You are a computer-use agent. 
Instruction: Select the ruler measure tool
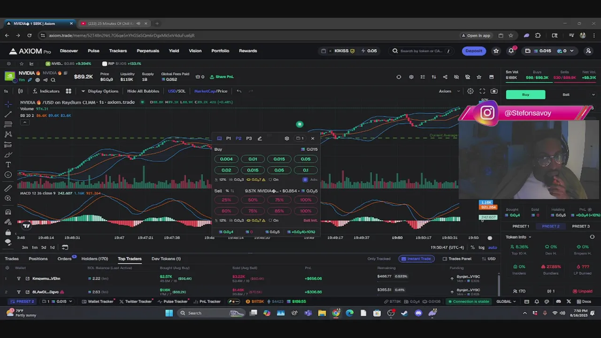(x=8, y=188)
